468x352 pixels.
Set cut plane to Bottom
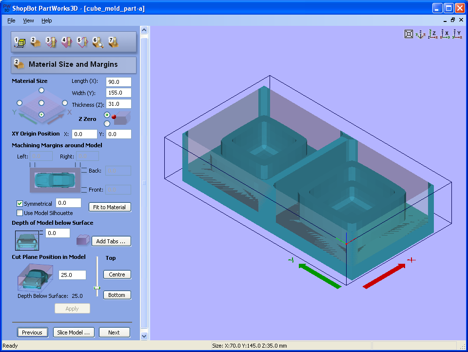click(117, 295)
